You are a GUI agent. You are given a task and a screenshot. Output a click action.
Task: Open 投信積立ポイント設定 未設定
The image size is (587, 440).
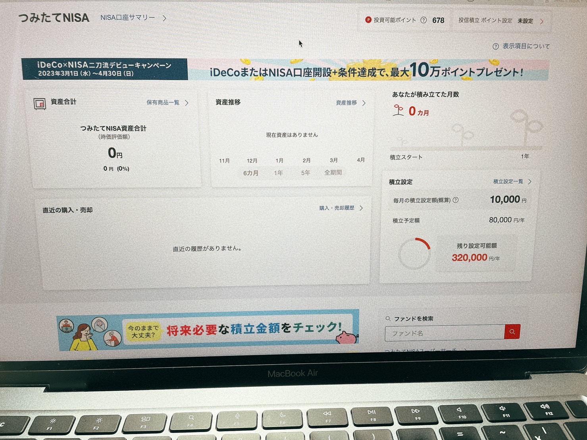(x=501, y=21)
